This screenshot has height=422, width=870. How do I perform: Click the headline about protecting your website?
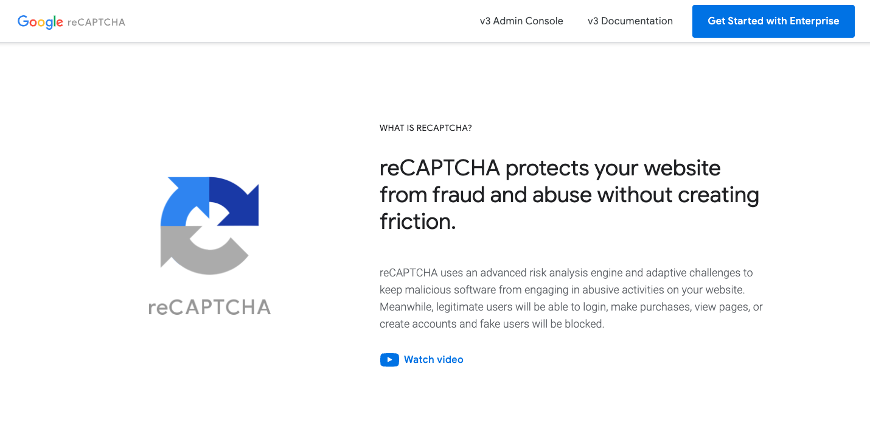coord(569,195)
